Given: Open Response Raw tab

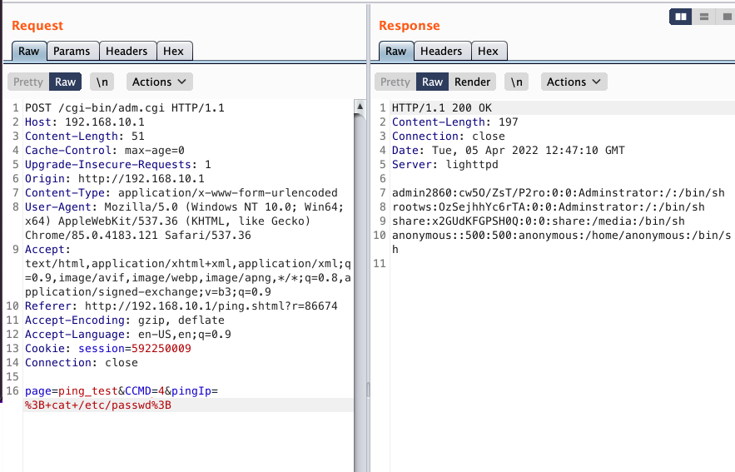Looking at the screenshot, I should (396, 51).
